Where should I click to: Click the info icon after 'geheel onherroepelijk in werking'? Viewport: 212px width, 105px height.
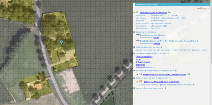coord(193,85)
